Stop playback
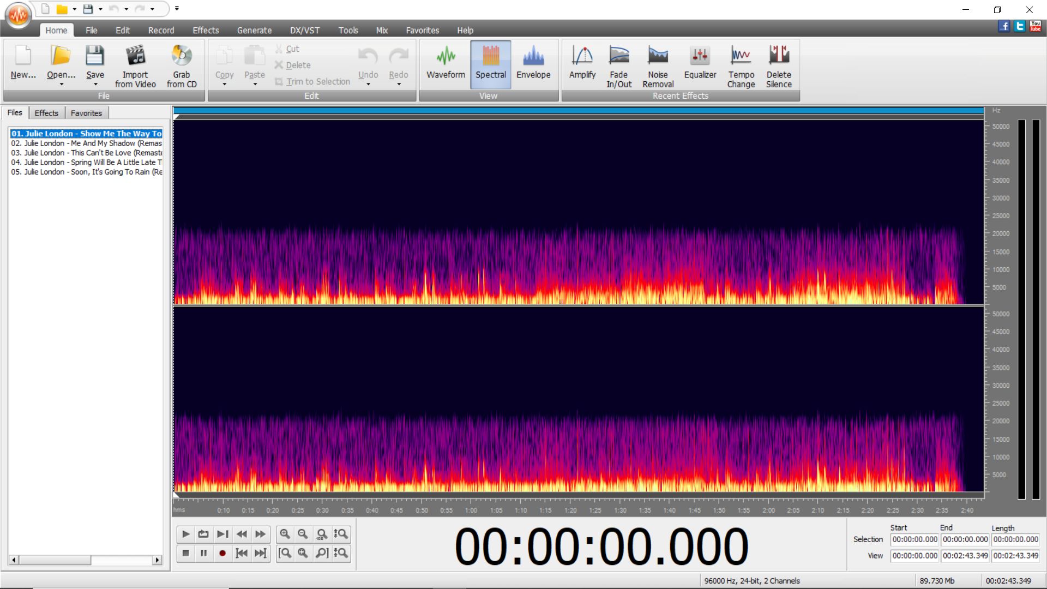 [x=185, y=553]
